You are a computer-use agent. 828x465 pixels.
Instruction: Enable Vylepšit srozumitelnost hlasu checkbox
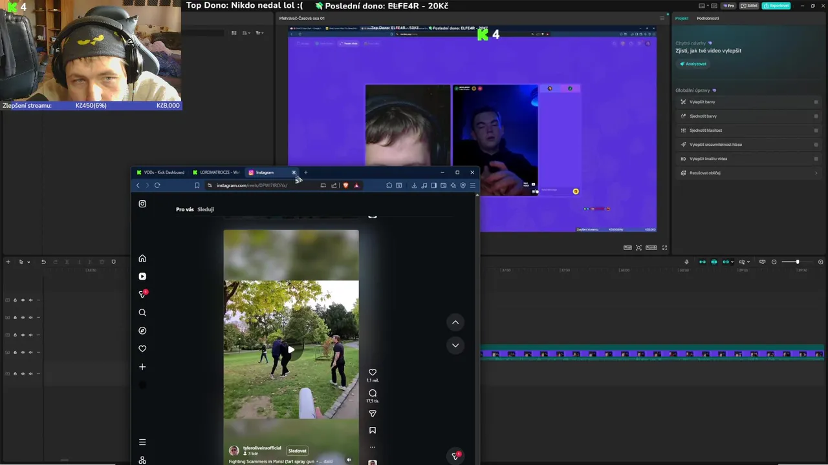(x=816, y=145)
